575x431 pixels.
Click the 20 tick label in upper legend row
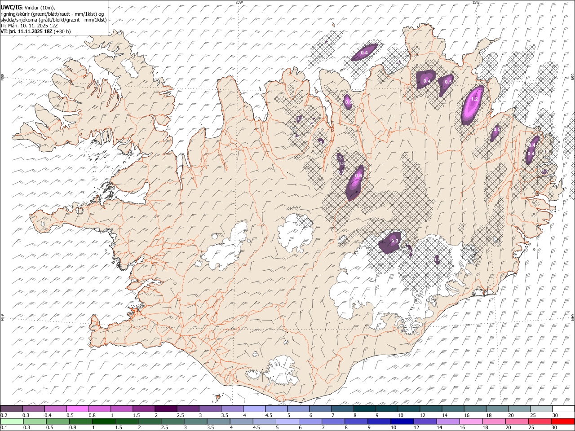511,415
